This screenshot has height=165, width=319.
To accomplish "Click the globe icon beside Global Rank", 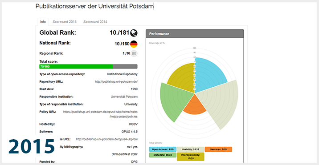I will [x=134, y=33].
